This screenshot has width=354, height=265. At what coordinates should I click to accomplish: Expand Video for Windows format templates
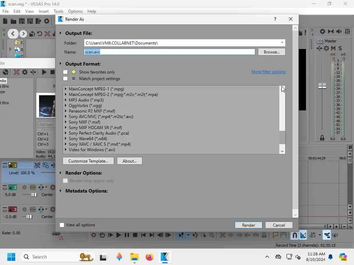click(66, 150)
